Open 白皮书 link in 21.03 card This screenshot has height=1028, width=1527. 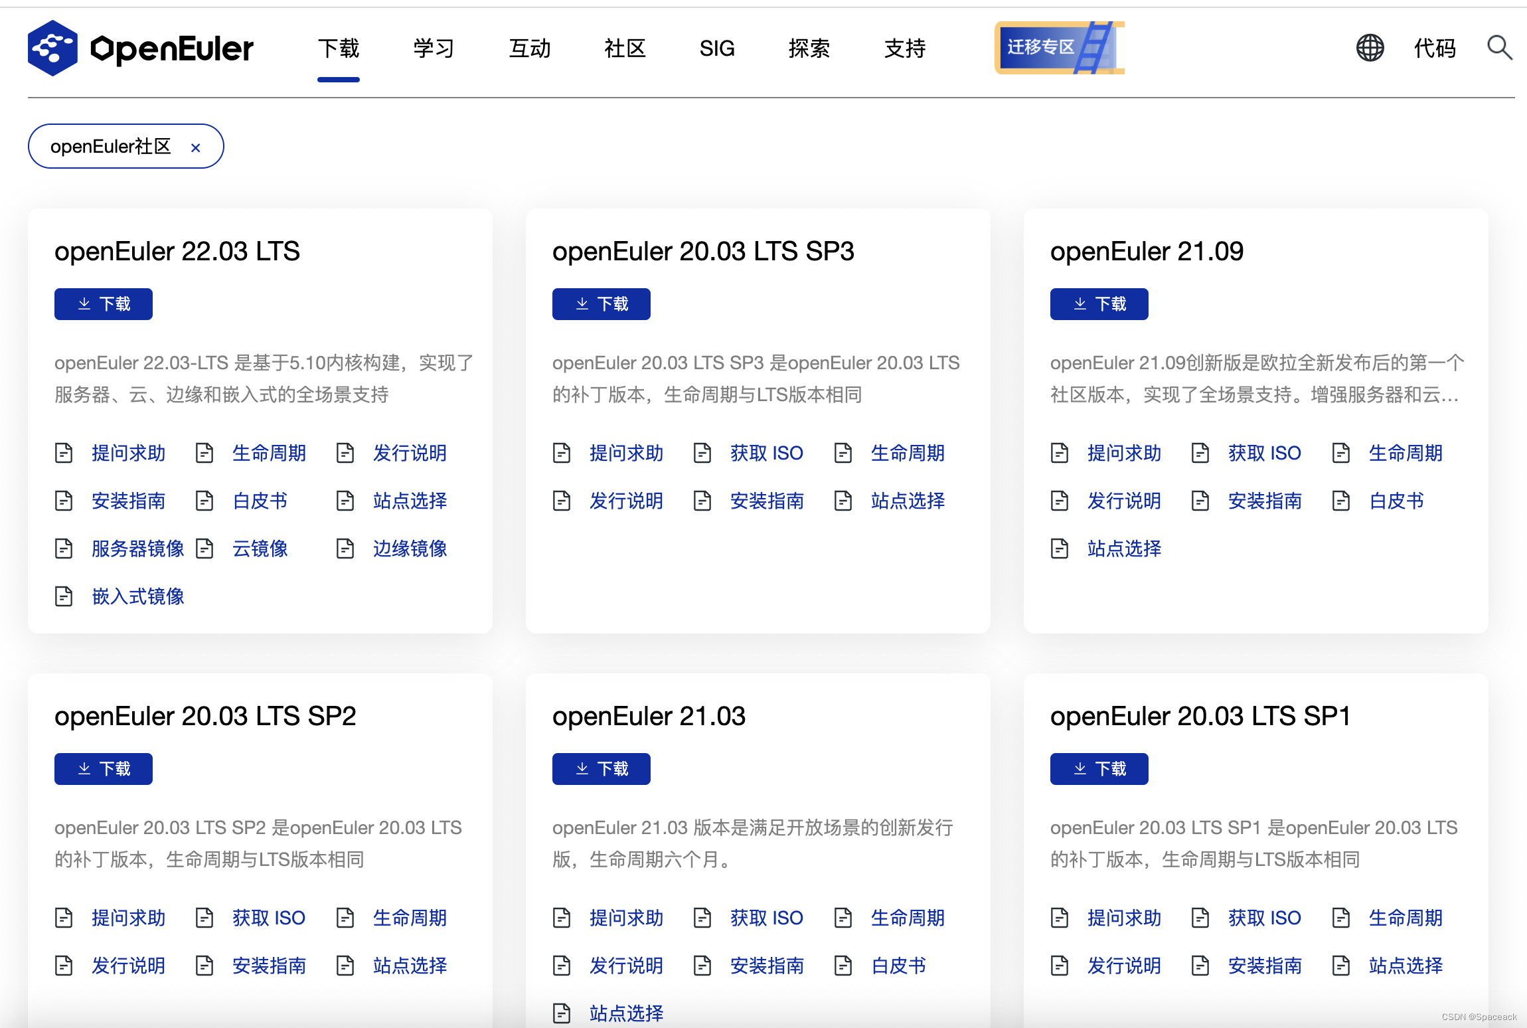[x=898, y=966]
